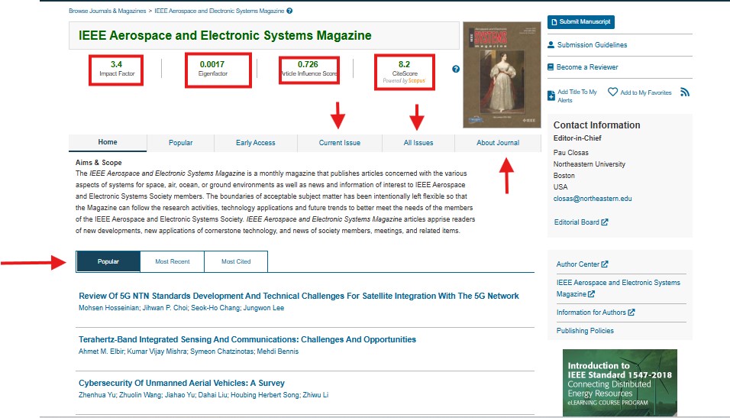Click the 8.2 CiteScore value

click(x=404, y=64)
